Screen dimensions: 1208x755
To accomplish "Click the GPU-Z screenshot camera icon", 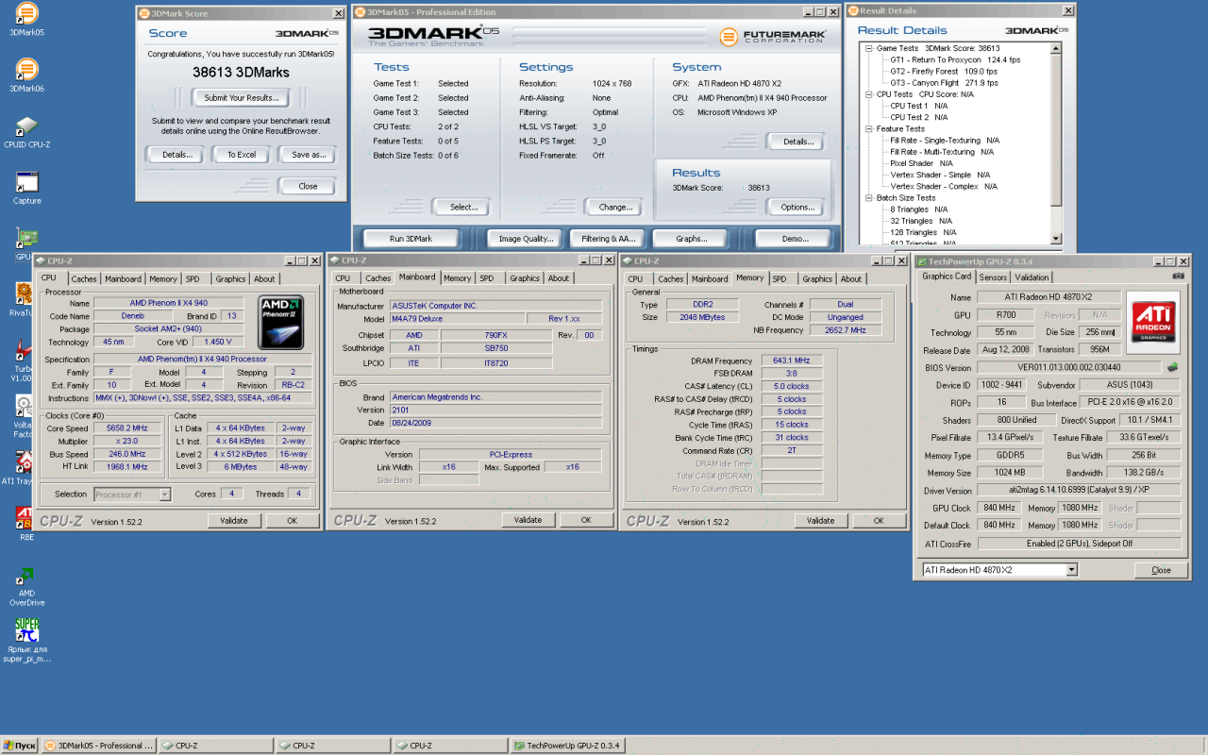I will pyautogui.click(x=1178, y=277).
